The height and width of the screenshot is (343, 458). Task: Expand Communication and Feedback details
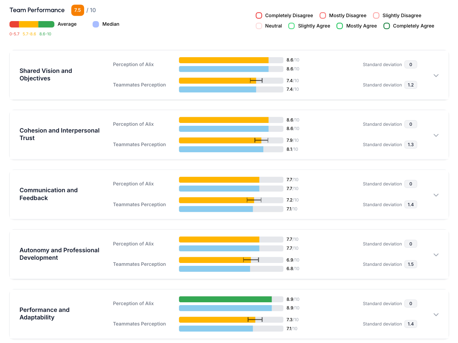coord(436,195)
